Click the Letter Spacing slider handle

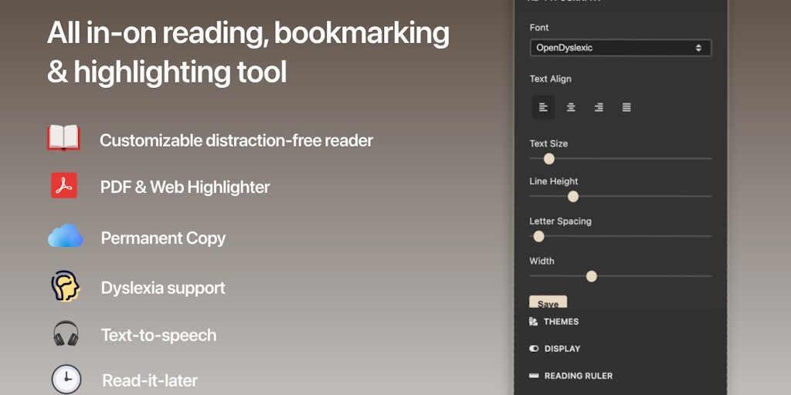click(538, 236)
